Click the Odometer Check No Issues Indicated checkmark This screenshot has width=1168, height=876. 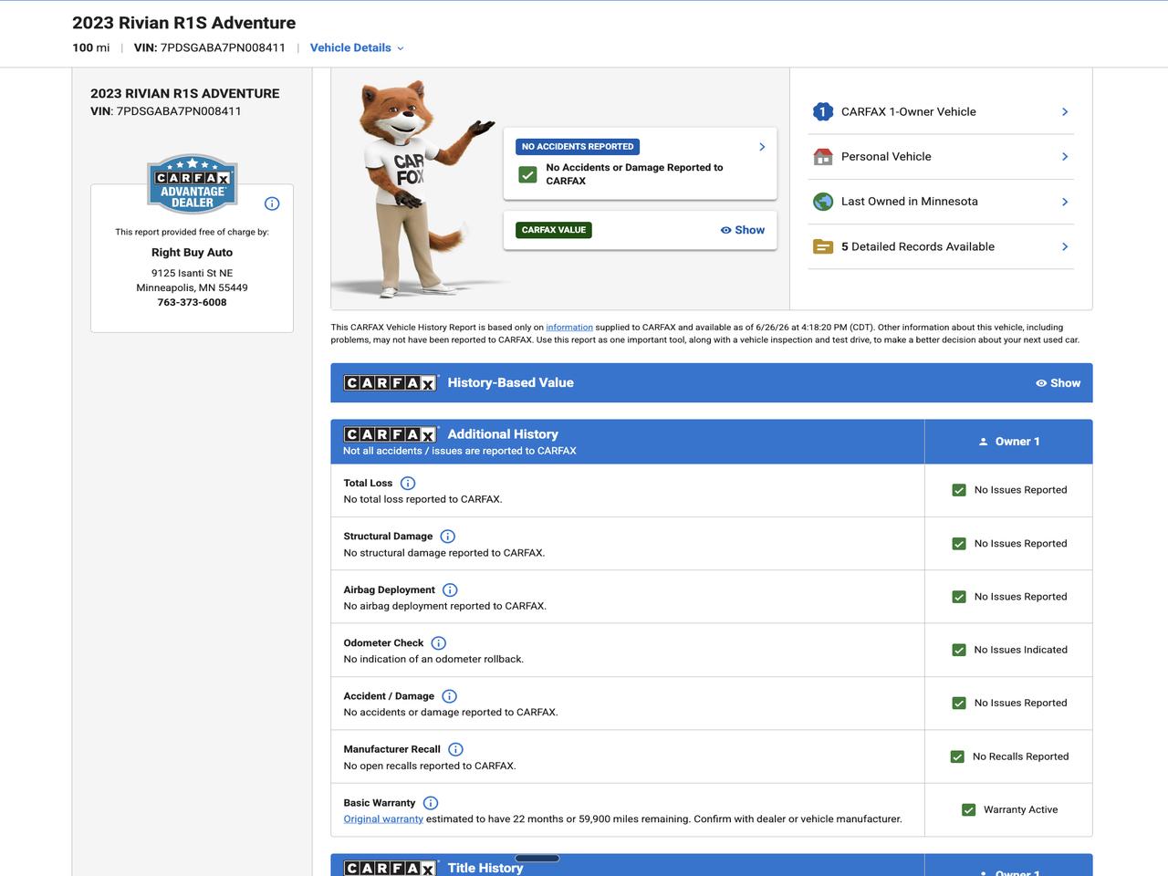(959, 650)
